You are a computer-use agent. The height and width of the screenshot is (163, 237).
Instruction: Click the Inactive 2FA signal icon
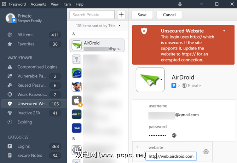point(10,113)
